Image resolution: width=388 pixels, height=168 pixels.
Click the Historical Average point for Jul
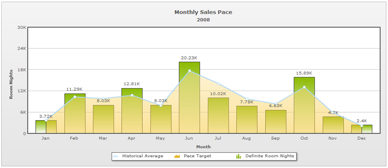click(218, 83)
